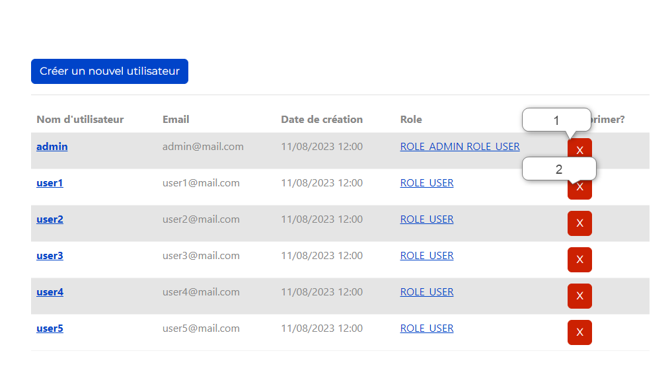Open the ROLE_USER link in user1's row

click(x=427, y=183)
